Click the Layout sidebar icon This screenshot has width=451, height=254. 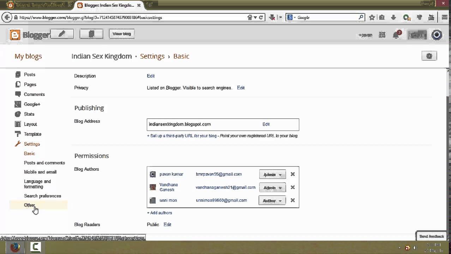tap(18, 124)
